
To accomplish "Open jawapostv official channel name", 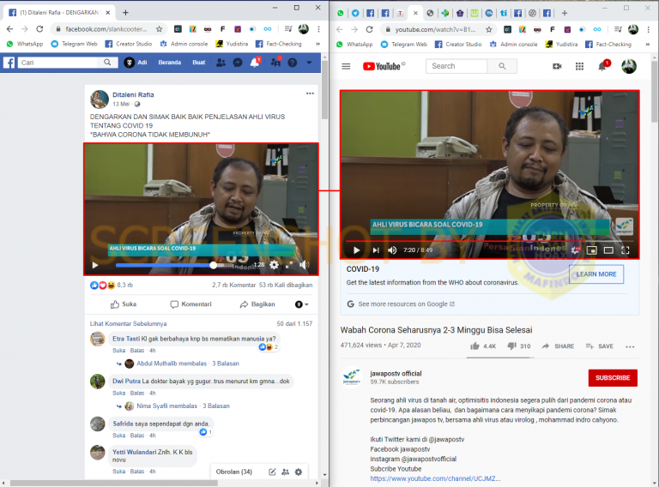I will [x=396, y=373].
